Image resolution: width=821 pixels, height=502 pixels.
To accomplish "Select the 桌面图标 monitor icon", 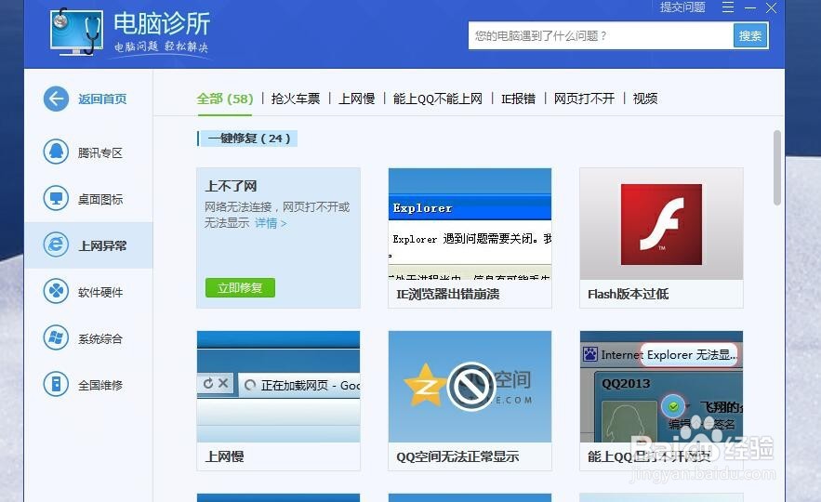I will [x=56, y=198].
